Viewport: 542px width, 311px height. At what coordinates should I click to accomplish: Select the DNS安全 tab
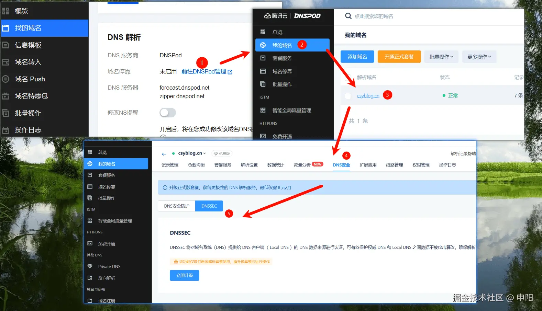(341, 165)
